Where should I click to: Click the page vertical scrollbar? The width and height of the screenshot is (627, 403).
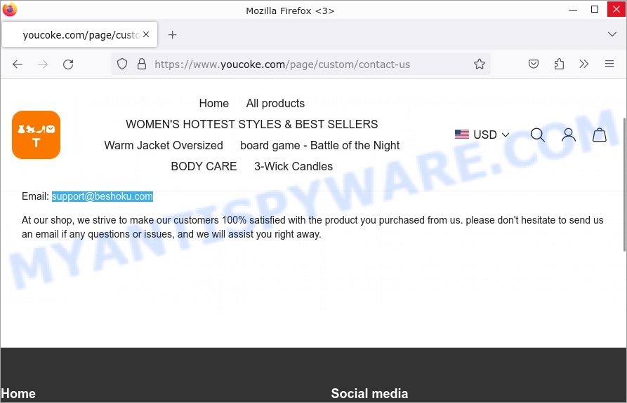tap(624, 185)
